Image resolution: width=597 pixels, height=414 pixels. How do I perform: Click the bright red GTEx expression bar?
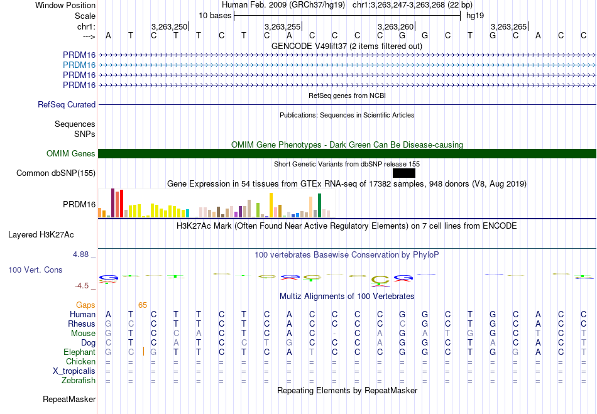tap(121, 204)
